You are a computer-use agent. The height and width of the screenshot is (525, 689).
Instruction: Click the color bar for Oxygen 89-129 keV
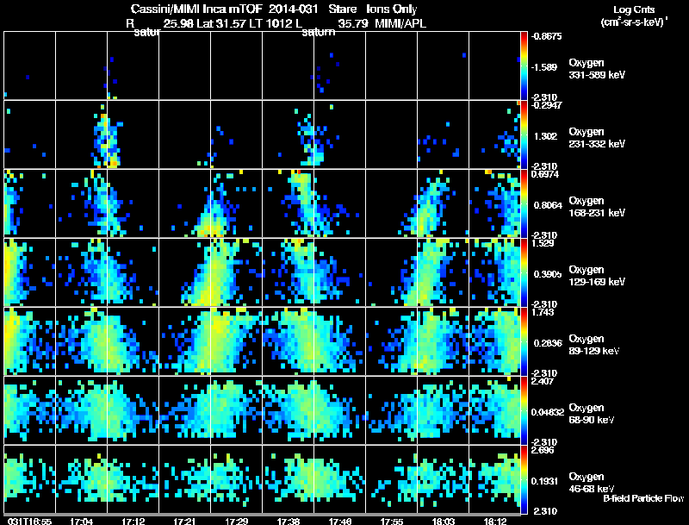tap(524, 341)
